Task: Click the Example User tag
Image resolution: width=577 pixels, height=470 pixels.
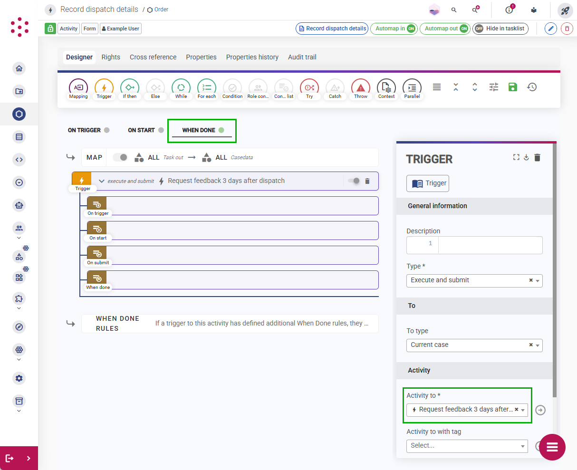Action: [x=121, y=29]
